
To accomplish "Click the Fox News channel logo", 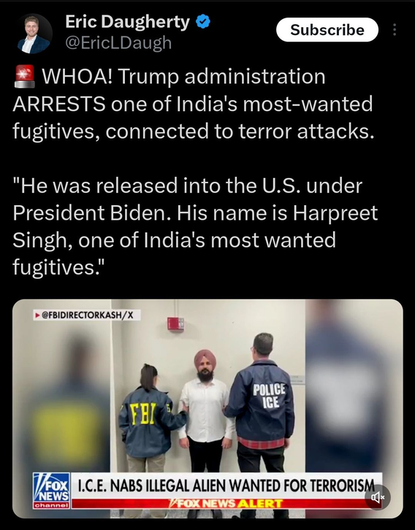I will click(x=51, y=491).
